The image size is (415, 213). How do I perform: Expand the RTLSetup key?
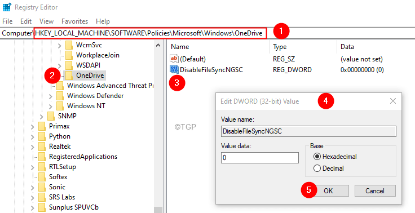(x=32, y=167)
